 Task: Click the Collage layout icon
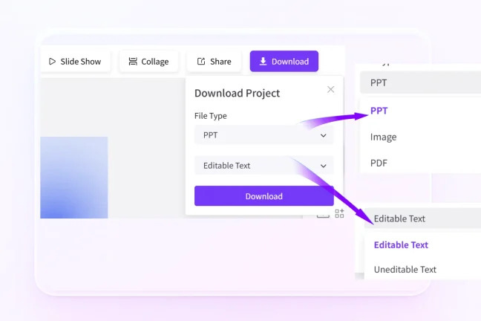click(132, 62)
